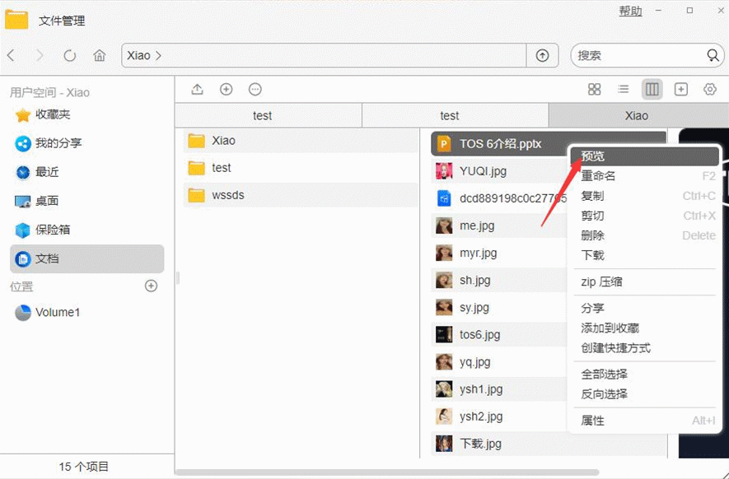Image resolution: width=729 pixels, height=479 pixels.
Task: Click the go-up arrow in address bar
Action: click(542, 56)
